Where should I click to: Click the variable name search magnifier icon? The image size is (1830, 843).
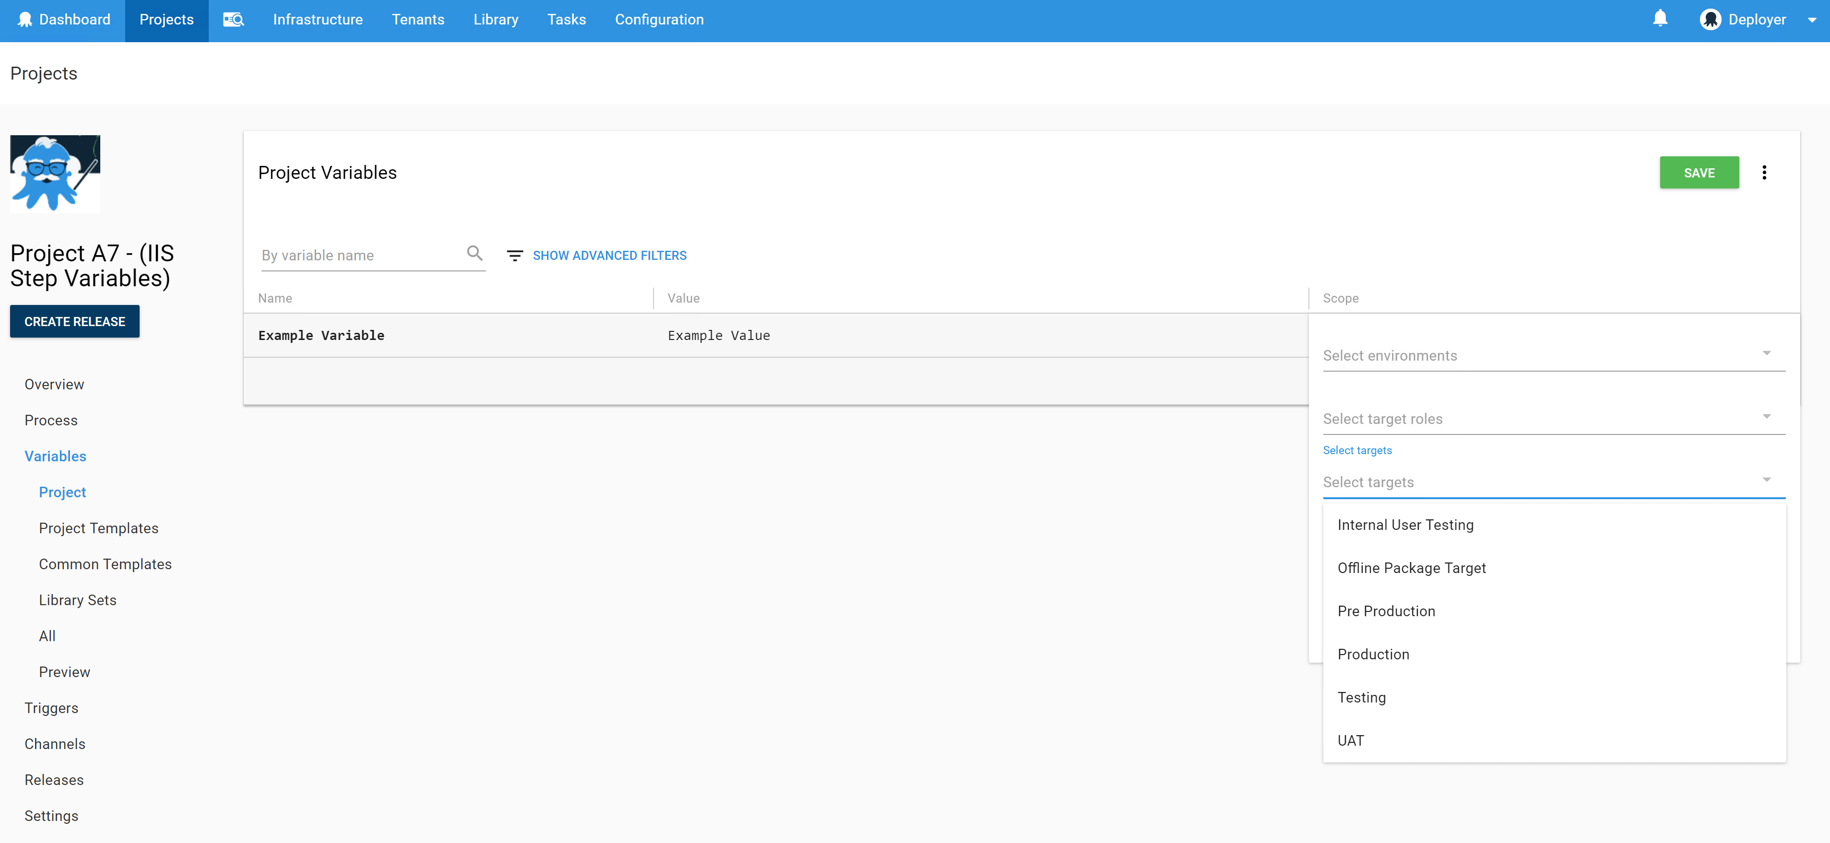475,254
